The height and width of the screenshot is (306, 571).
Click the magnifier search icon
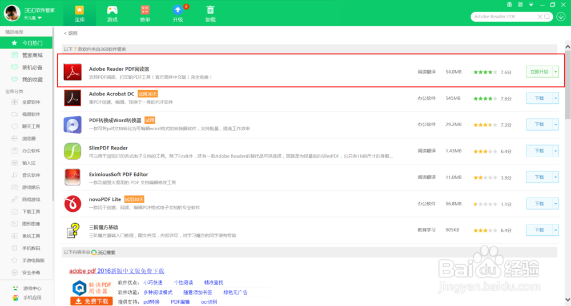[547, 17]
